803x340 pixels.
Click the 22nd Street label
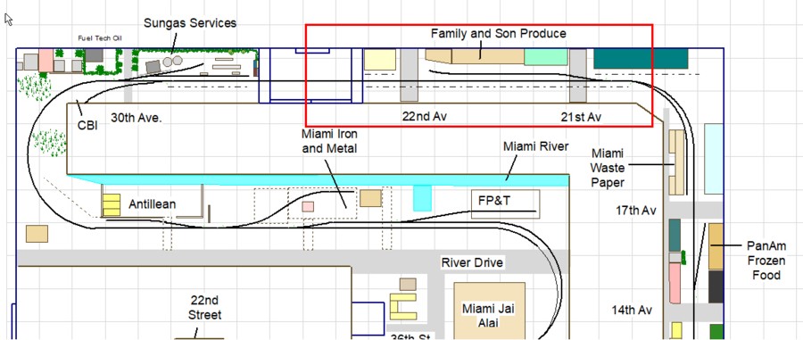point(205,307)
